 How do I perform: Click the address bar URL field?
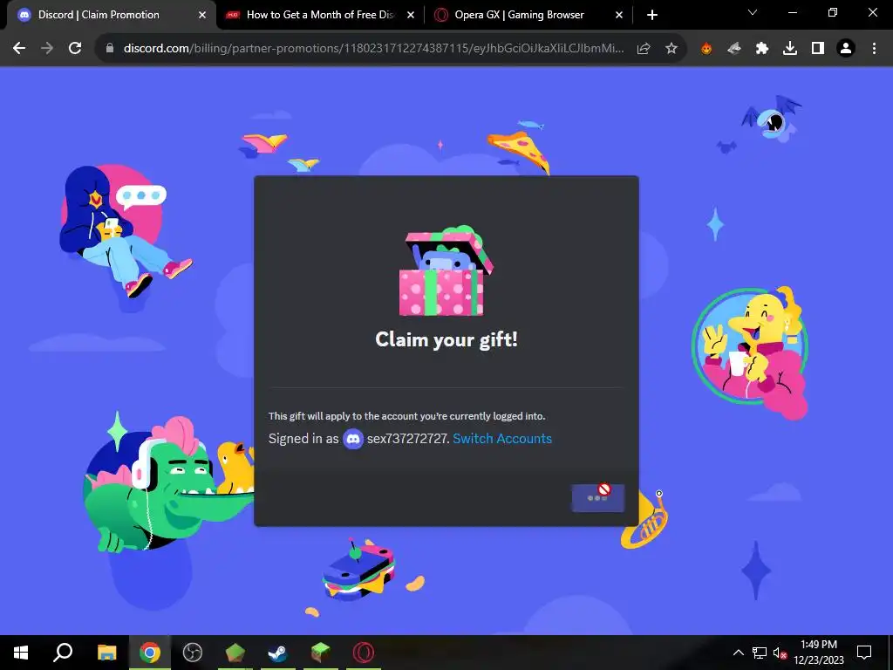(x=373, y=49)
